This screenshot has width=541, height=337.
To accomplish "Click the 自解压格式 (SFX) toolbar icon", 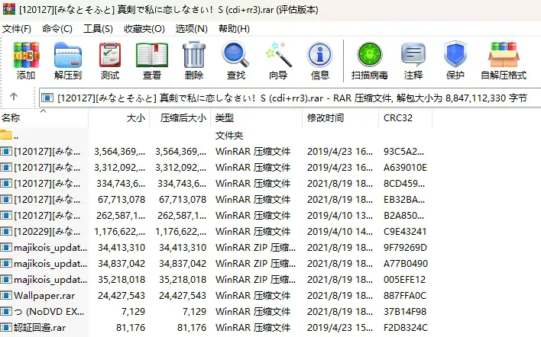I will 504,54.
